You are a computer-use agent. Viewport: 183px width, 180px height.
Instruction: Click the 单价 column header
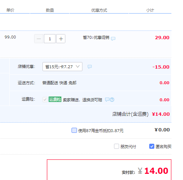point(11,10)
